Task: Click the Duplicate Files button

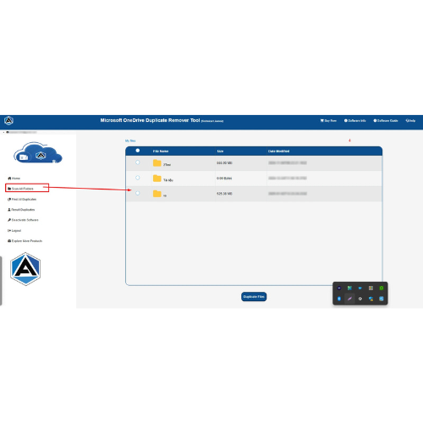Action: 254,297
